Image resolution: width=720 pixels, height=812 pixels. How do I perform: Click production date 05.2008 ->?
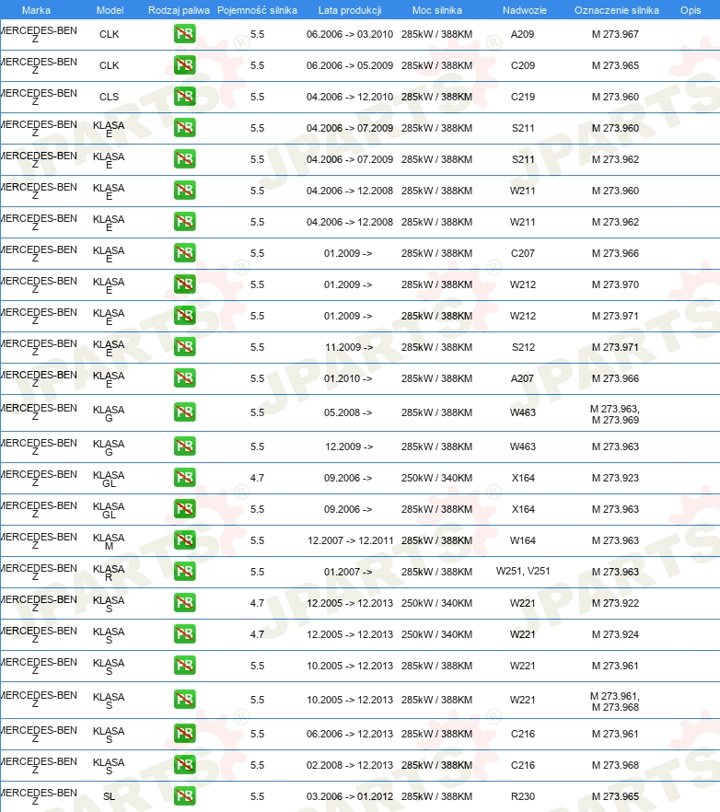click(348, 412)
